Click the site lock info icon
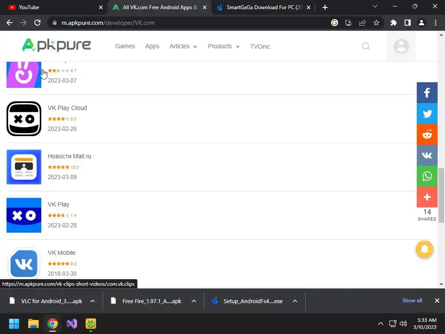Image resolution: width=445 pixels, height=334 pixels. [55, 23]
